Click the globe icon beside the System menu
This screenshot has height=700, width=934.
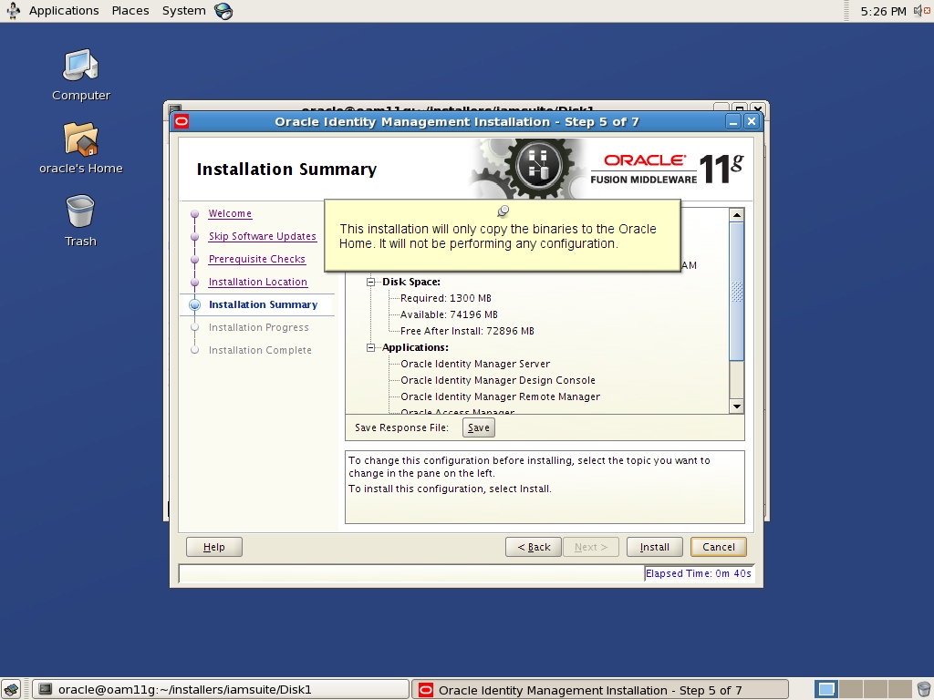(x=222, y=10)
